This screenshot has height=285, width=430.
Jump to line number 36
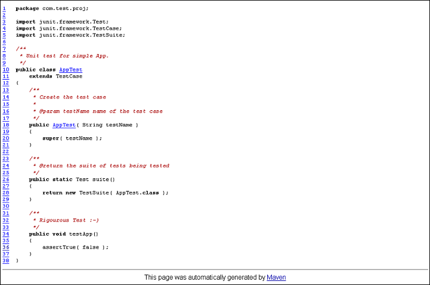(x=5, y=247)
